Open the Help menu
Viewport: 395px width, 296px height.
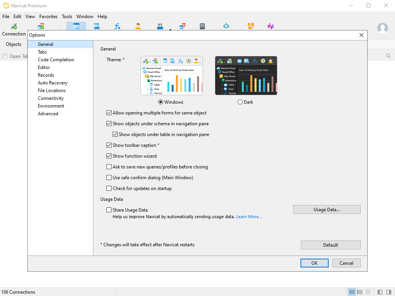tap(102, 16)
